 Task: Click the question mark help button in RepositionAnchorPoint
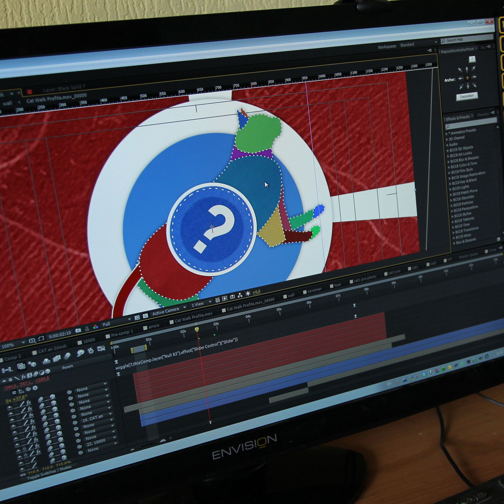pos(472,59)
